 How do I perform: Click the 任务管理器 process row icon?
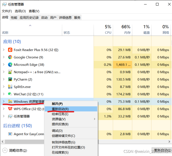tap(10, 116)
